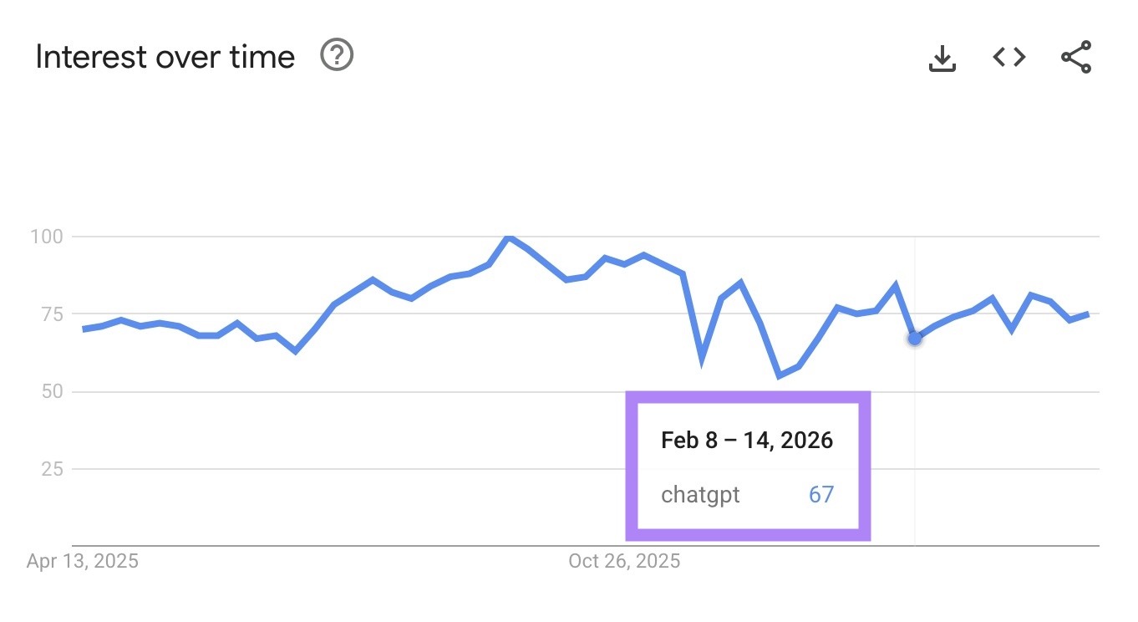Viewport: 1138px width, 622px height.
Task: Click the downward arrow export icon
Action: click(x=942, y=57)
